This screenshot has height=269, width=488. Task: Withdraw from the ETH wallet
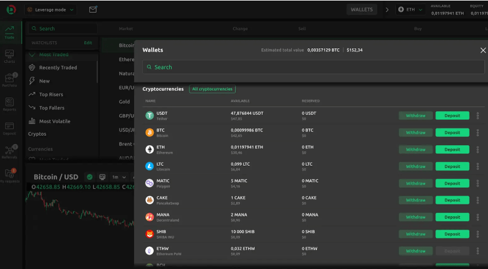tap(416, 149)
